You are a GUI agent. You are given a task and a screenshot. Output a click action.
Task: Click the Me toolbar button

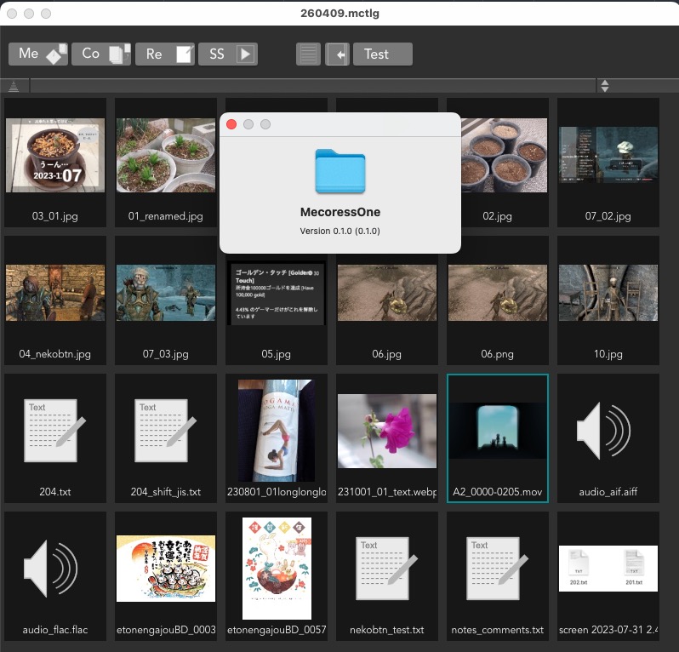(x=37, y=54)
